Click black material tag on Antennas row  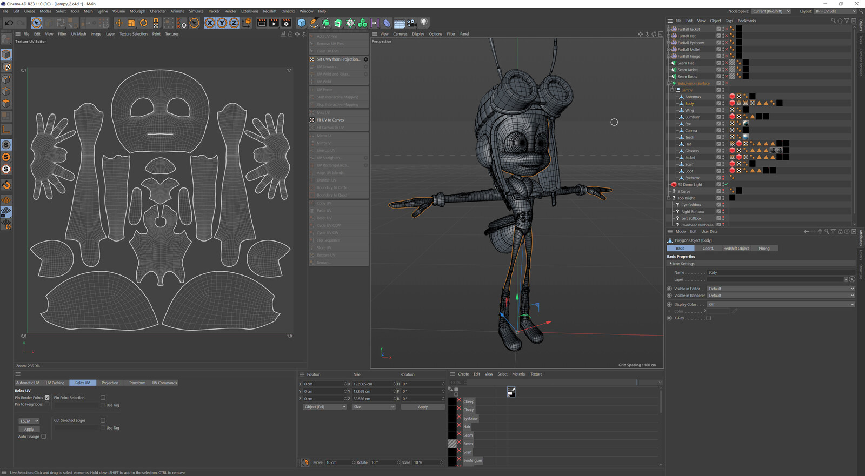click(752, 97)
